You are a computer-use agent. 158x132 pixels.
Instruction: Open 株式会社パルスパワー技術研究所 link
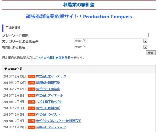[58, 121]
